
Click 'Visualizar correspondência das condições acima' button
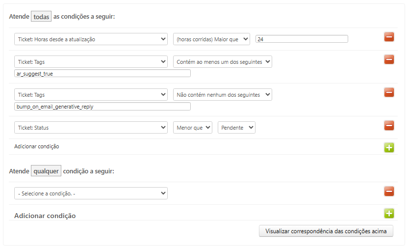[326, 231]
